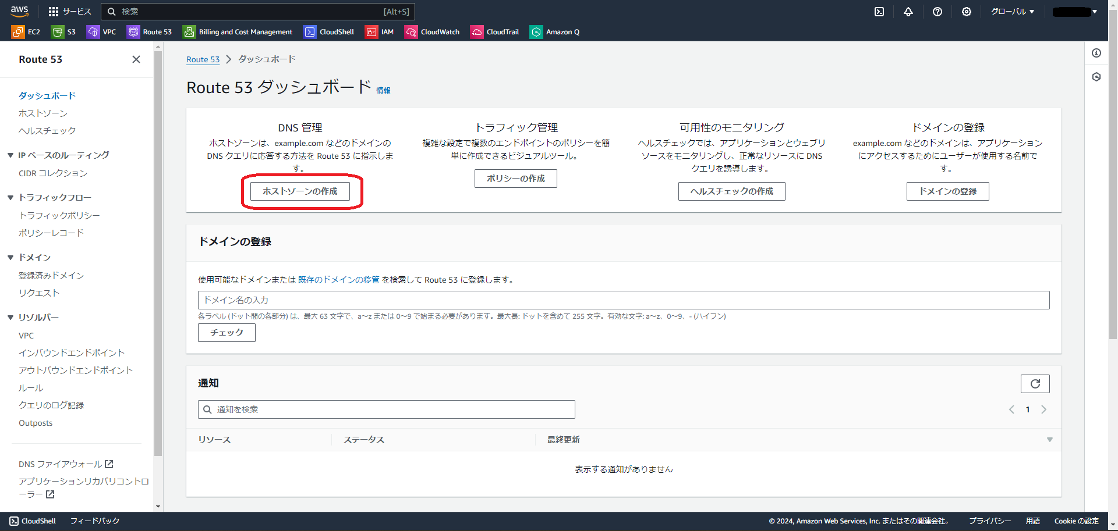
Task: Follow the Route 53 breadcrumb link
Action: (x=203, y=59)
